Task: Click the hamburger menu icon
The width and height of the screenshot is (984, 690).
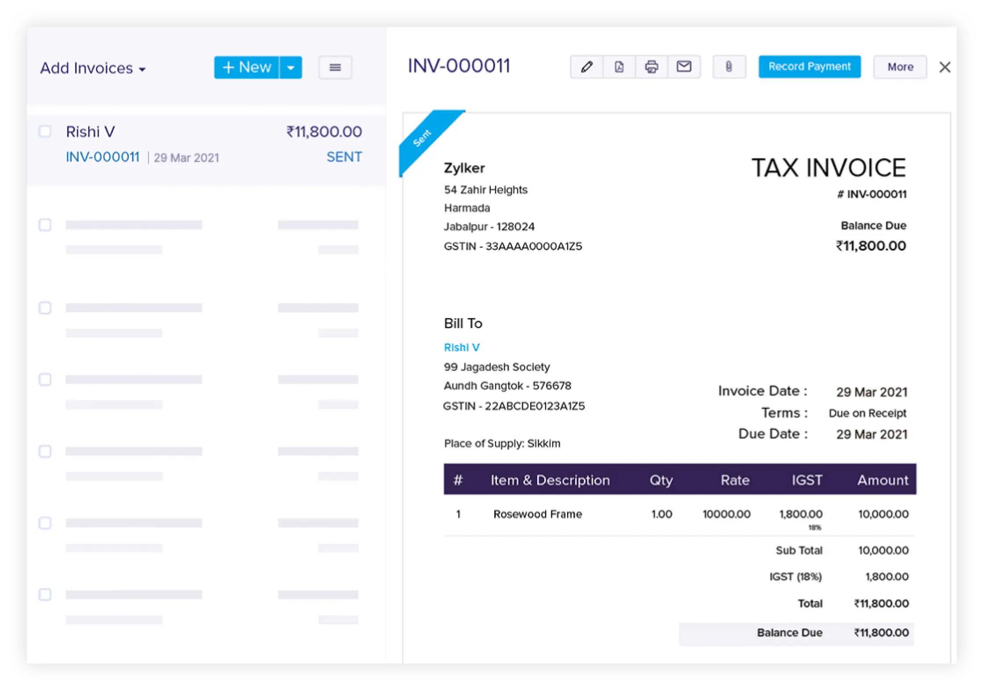Action: pyautogui.click(x=336, y=67)
